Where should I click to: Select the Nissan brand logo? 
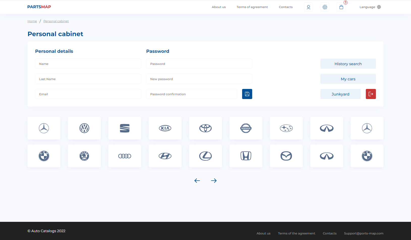coord(246,128)
